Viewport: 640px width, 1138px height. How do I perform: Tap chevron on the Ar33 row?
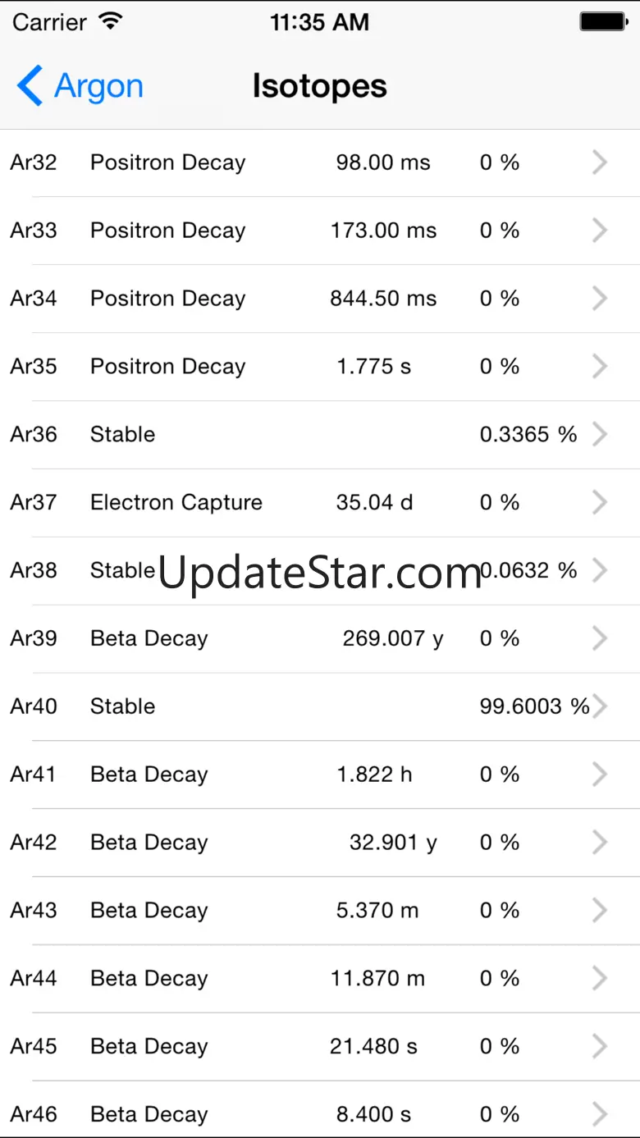point(600,231)
